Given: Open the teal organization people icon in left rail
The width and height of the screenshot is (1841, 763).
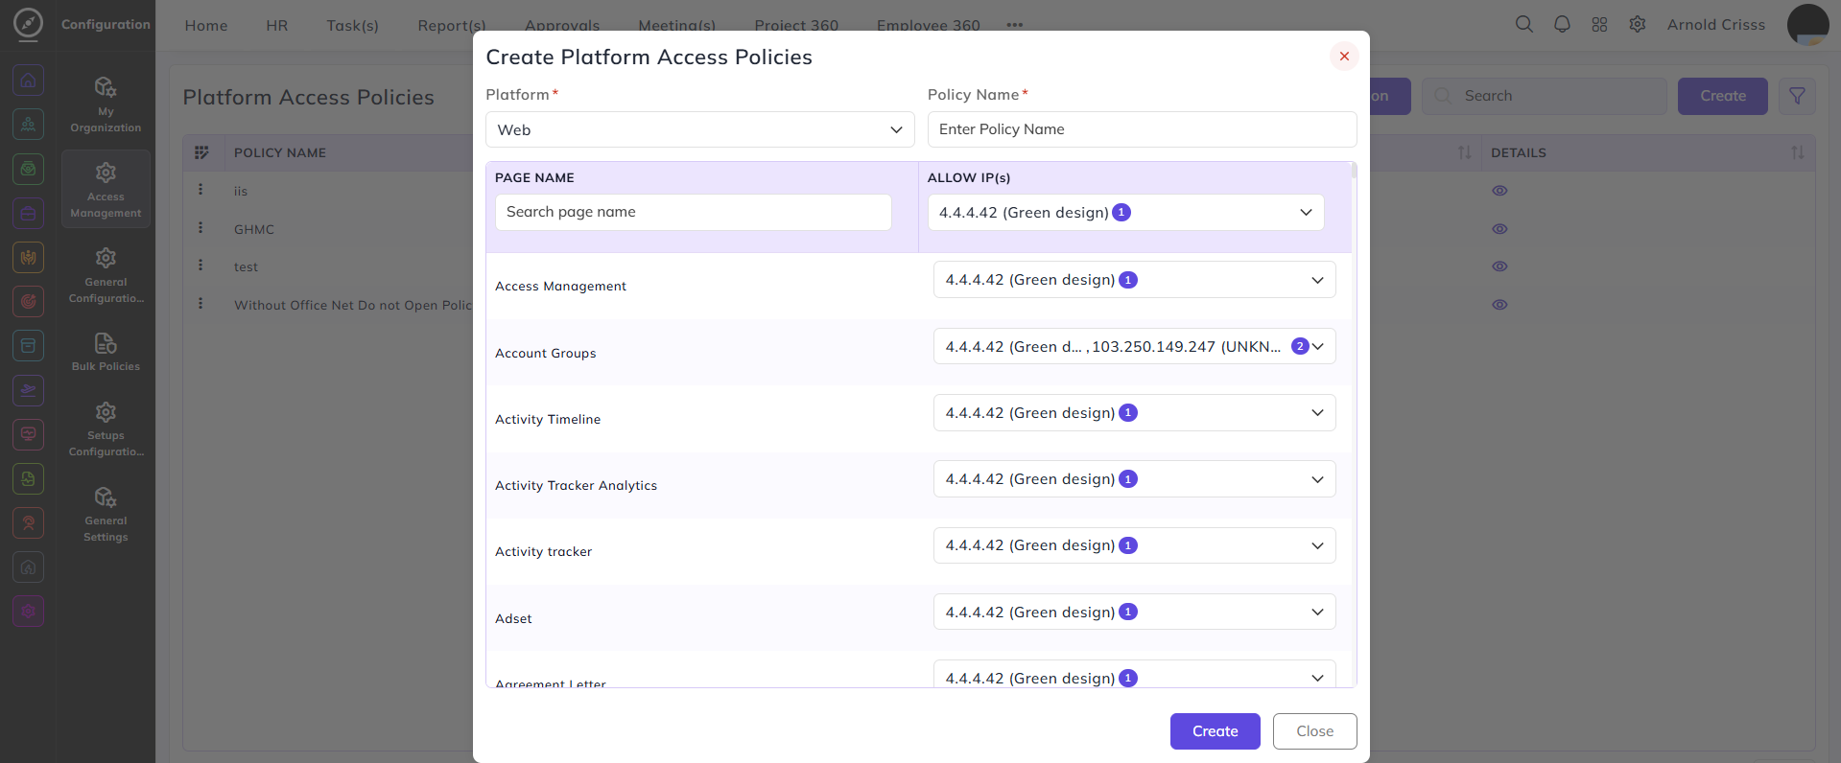Looking at the screenshot, I should pos(29,125).
